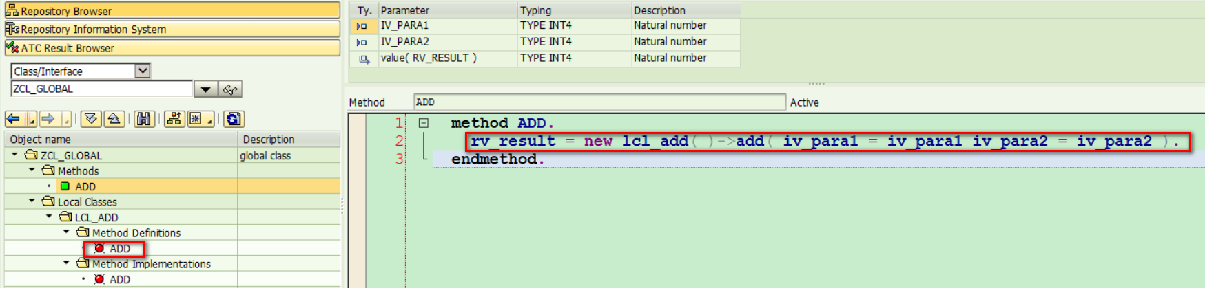The width and height of the screenshot is (1205, 288).
Task: Click the returning icon for RV_RESULT
Action: [x=364, y=59]
